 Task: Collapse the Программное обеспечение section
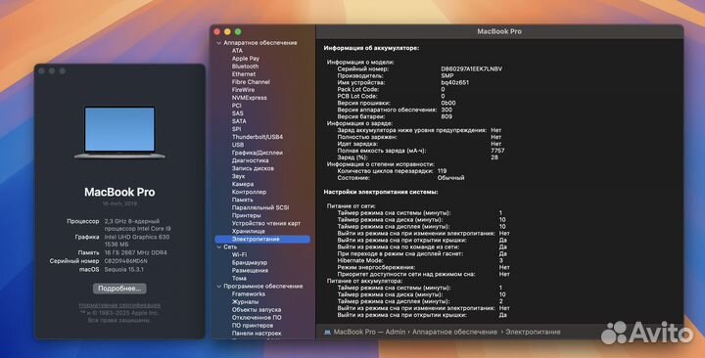coord(219,287)
